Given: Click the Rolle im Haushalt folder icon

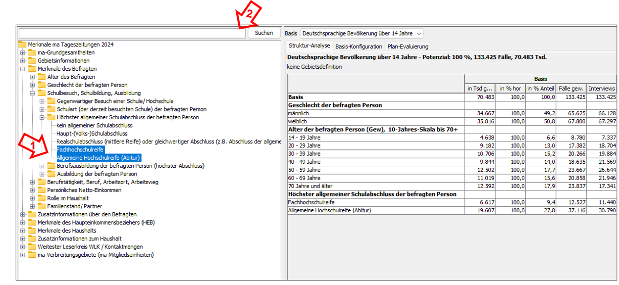Looking at the screenshot, I should coord(42,198).
